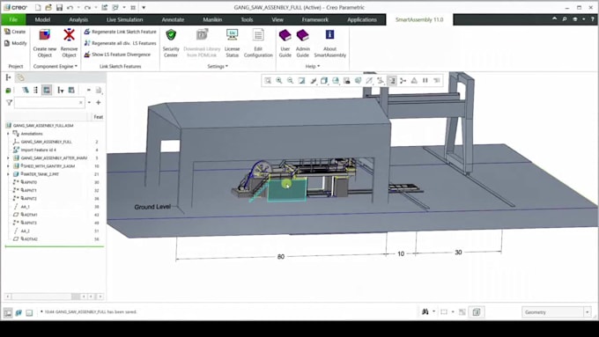
Task: Toggle the highlighted tree columns display icon
Action: [47, 90]
